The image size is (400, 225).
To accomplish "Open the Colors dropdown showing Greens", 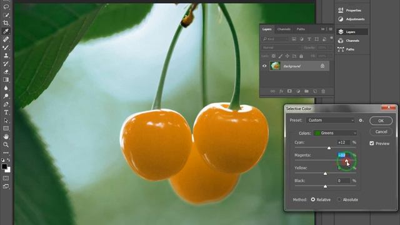I will (335, 133).
